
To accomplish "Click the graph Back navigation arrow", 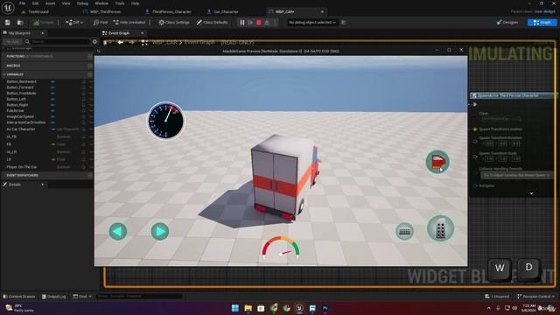I will click(121, 43).
